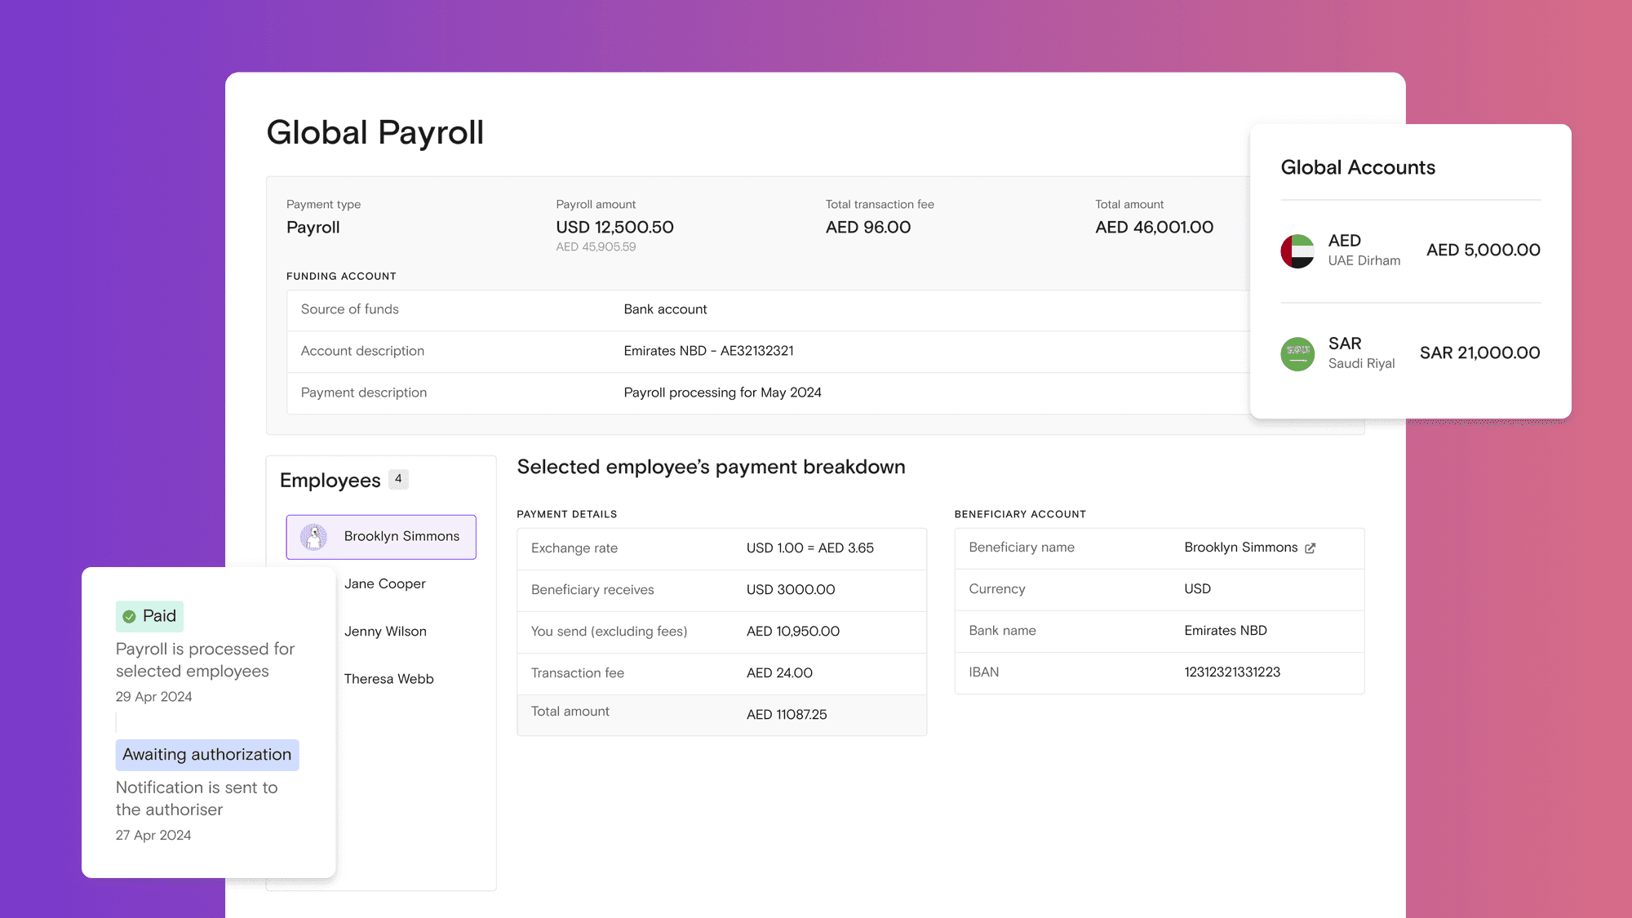Click the IBAN number 12312321331223
Screen dimensions: 1632x918
pyautogui.click(x=1232, y=672)
